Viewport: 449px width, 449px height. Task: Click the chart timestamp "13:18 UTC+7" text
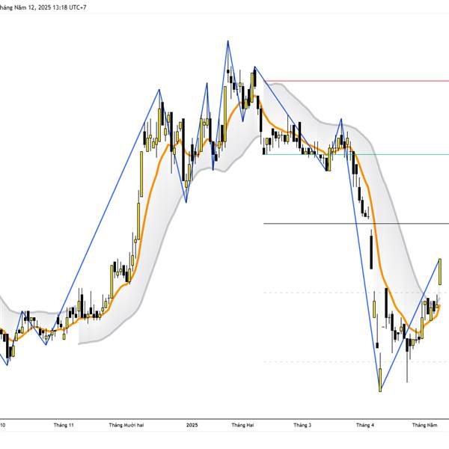(x=69, y=7)
